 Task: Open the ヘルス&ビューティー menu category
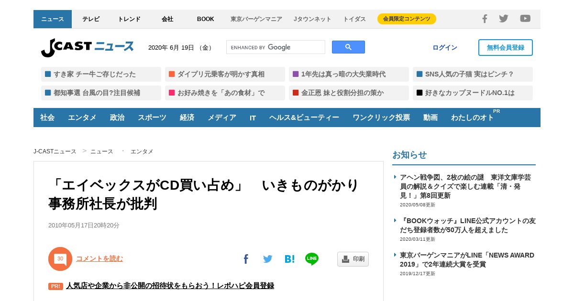304,118
